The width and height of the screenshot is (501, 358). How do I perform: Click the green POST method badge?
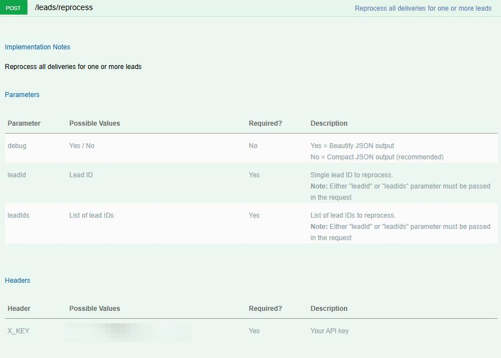pos(13,8)
